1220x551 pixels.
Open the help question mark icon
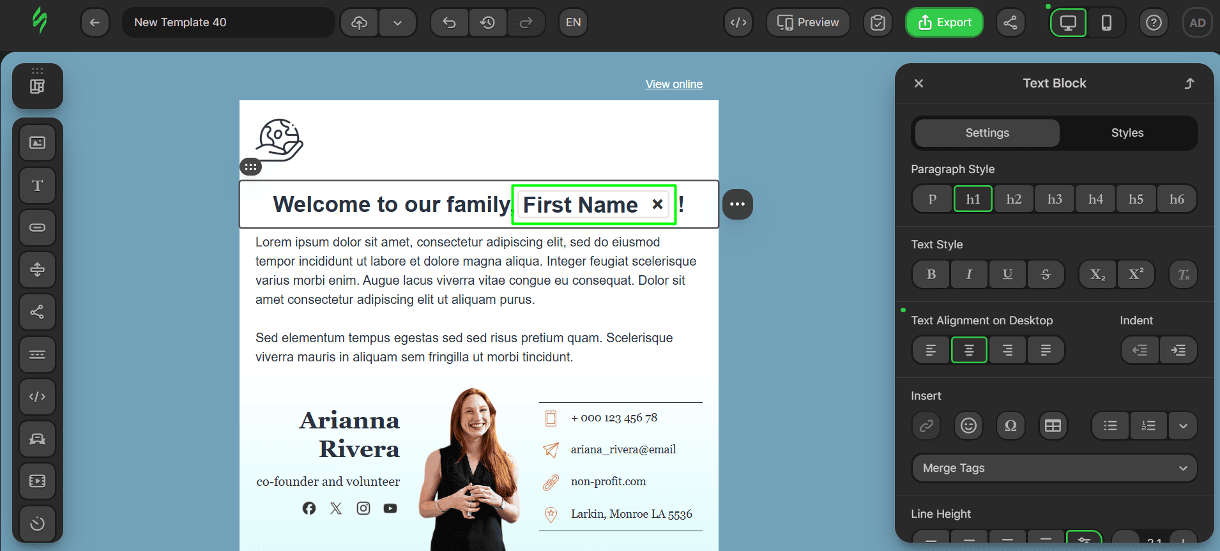[1154, 22]
